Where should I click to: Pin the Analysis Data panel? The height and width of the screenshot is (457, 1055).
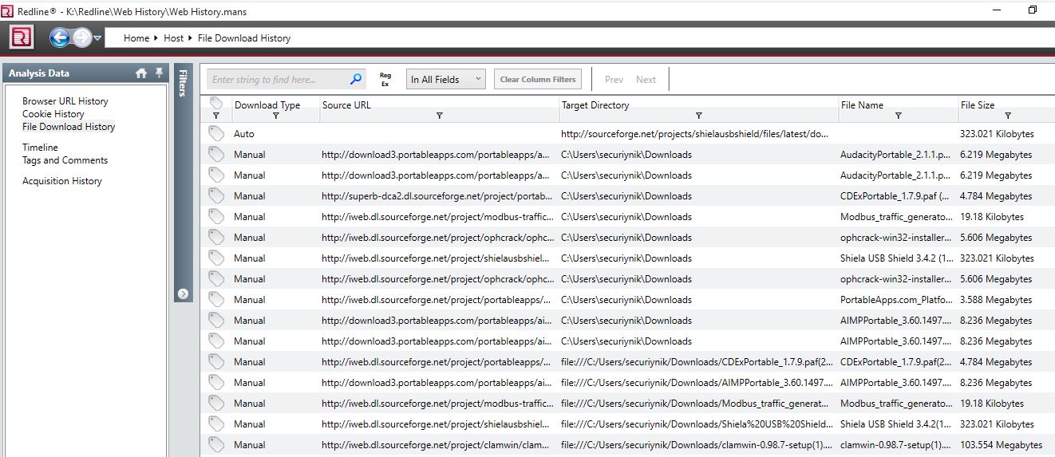point(159,73)
